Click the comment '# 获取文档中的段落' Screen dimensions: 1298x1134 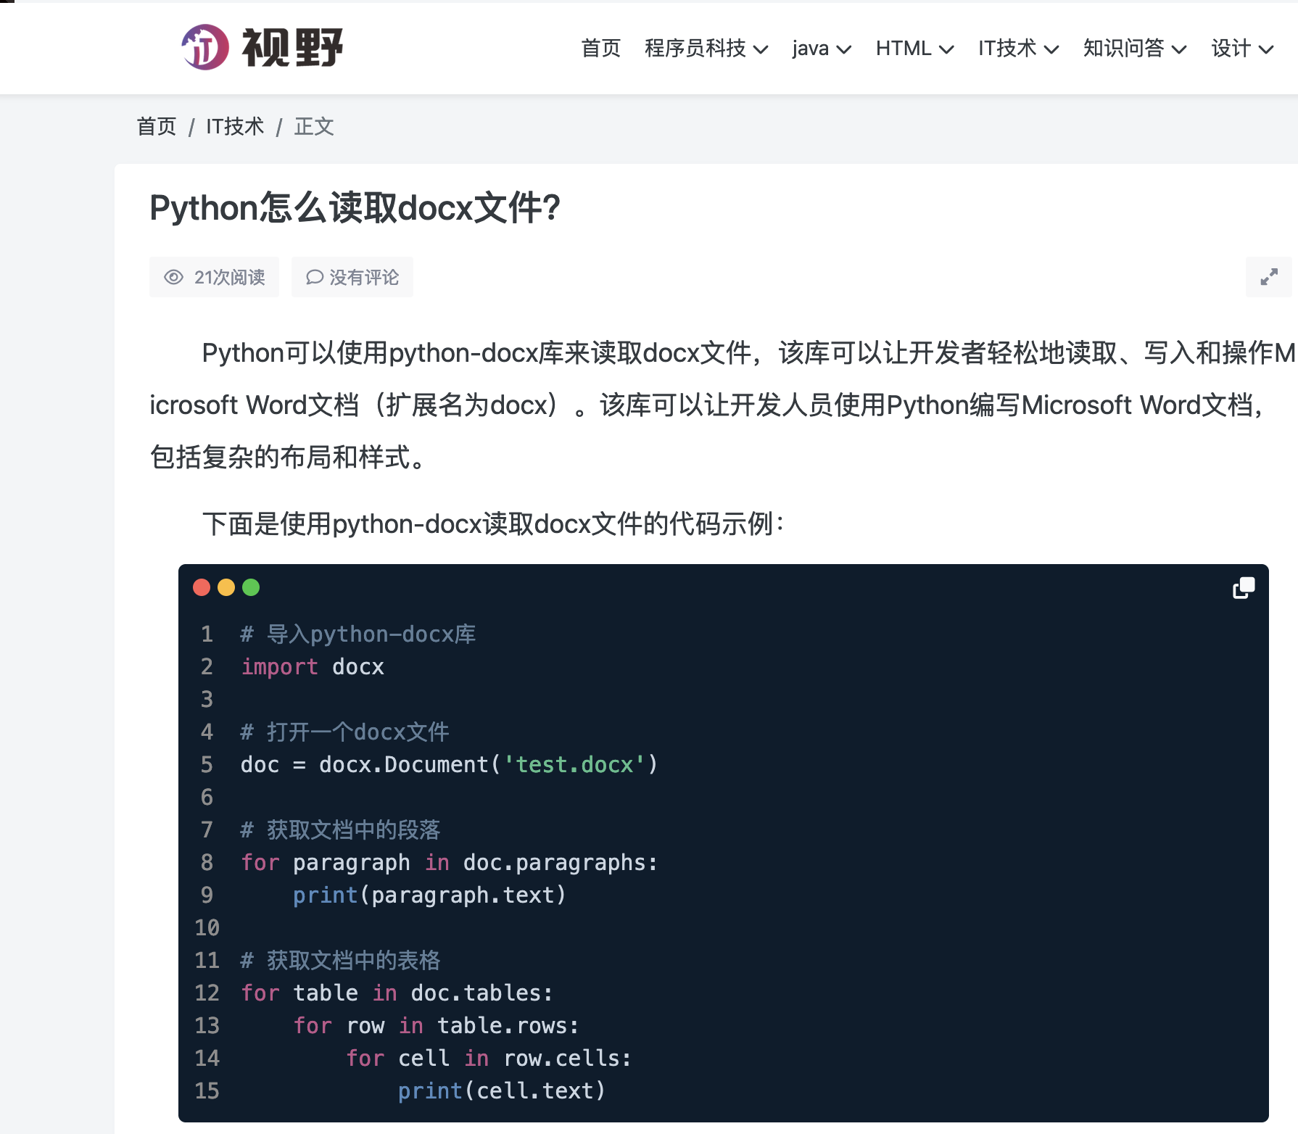341,830
